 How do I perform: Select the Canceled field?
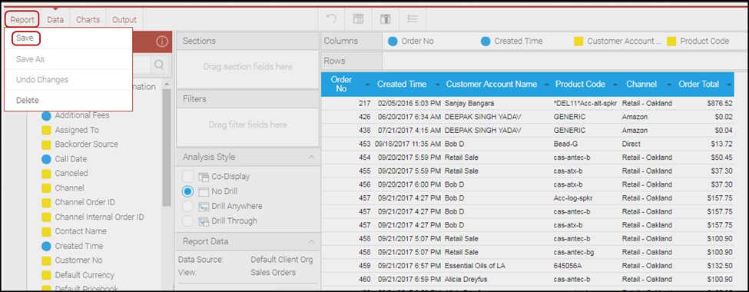click(71, 174)
